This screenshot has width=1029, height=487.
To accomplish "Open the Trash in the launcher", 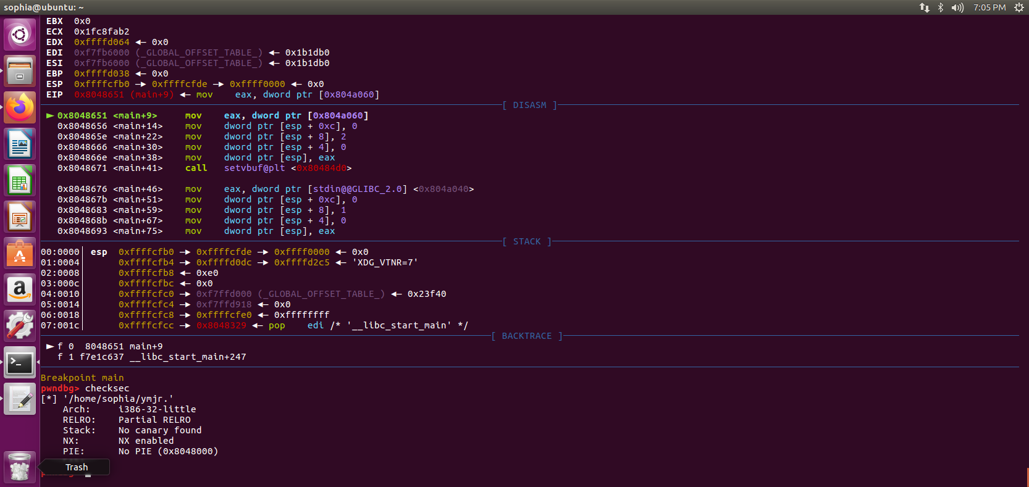I will click(20, 467).
